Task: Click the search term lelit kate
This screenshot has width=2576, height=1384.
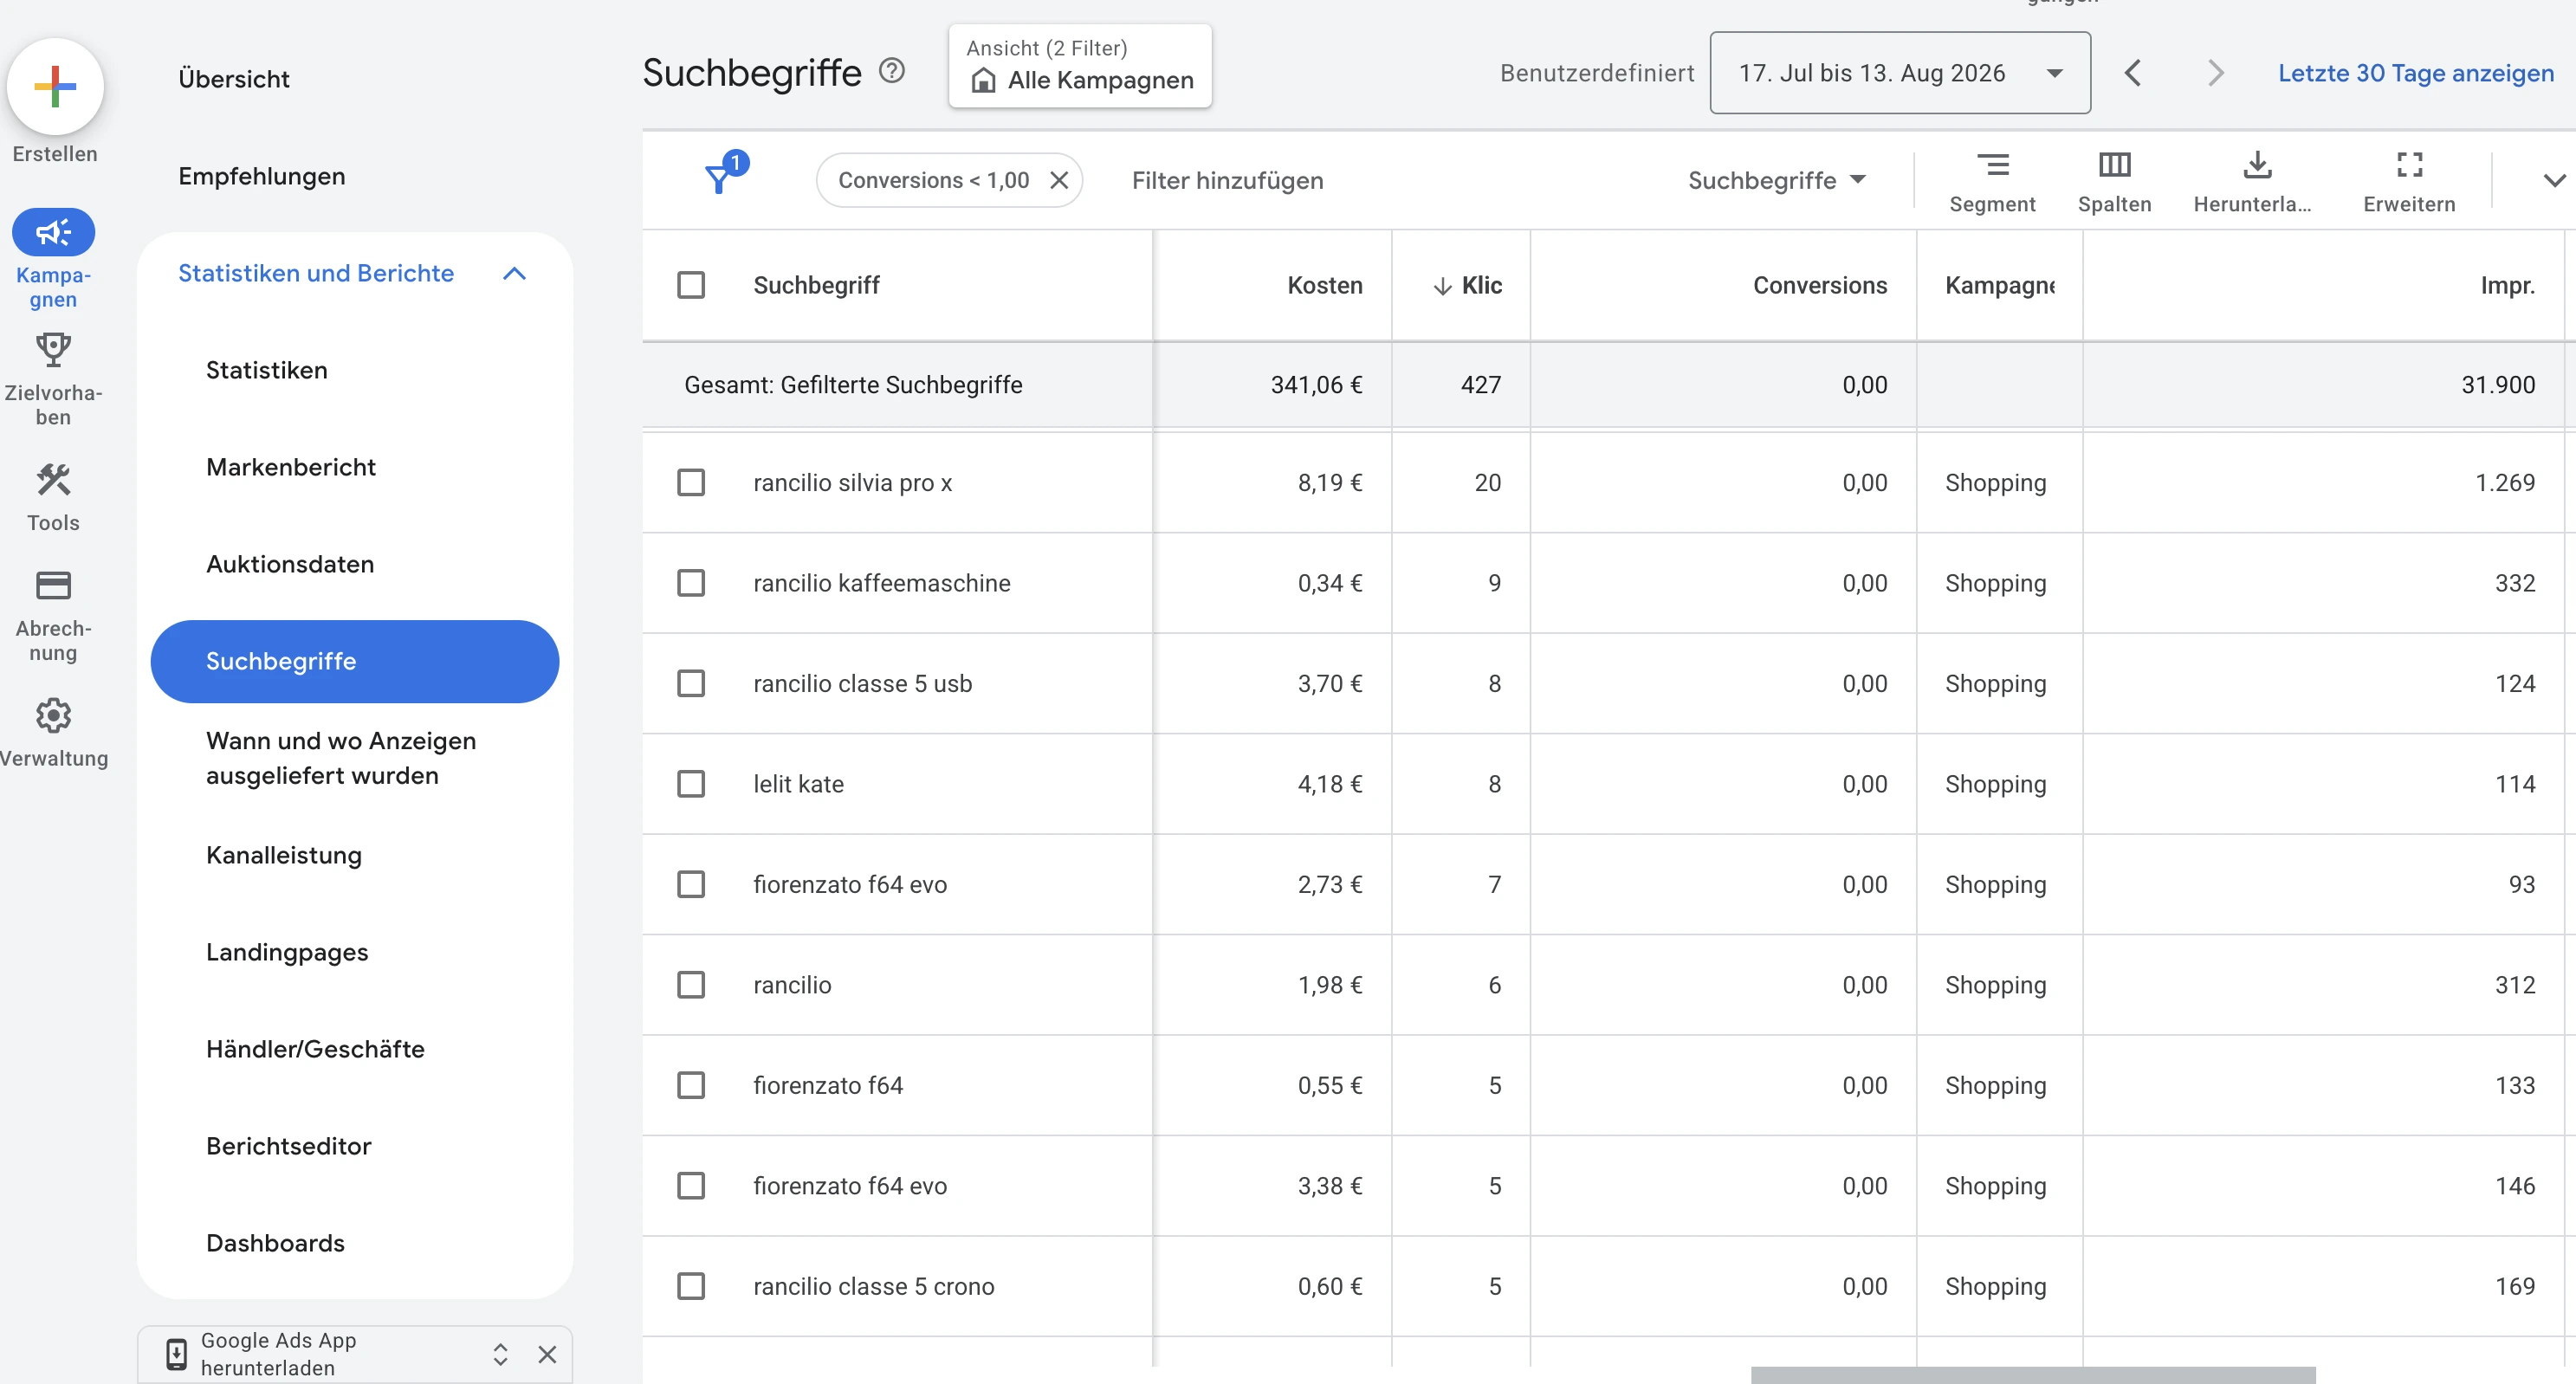Action: pos(798,784)
